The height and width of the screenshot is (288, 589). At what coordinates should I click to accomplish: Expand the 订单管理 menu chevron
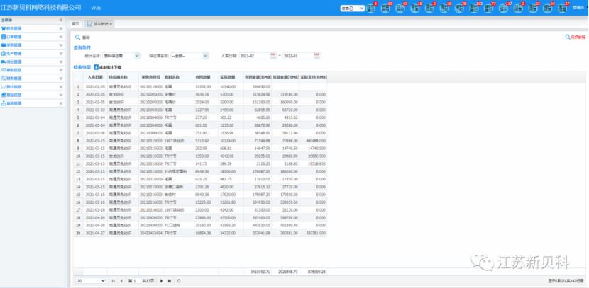point(61,37)
